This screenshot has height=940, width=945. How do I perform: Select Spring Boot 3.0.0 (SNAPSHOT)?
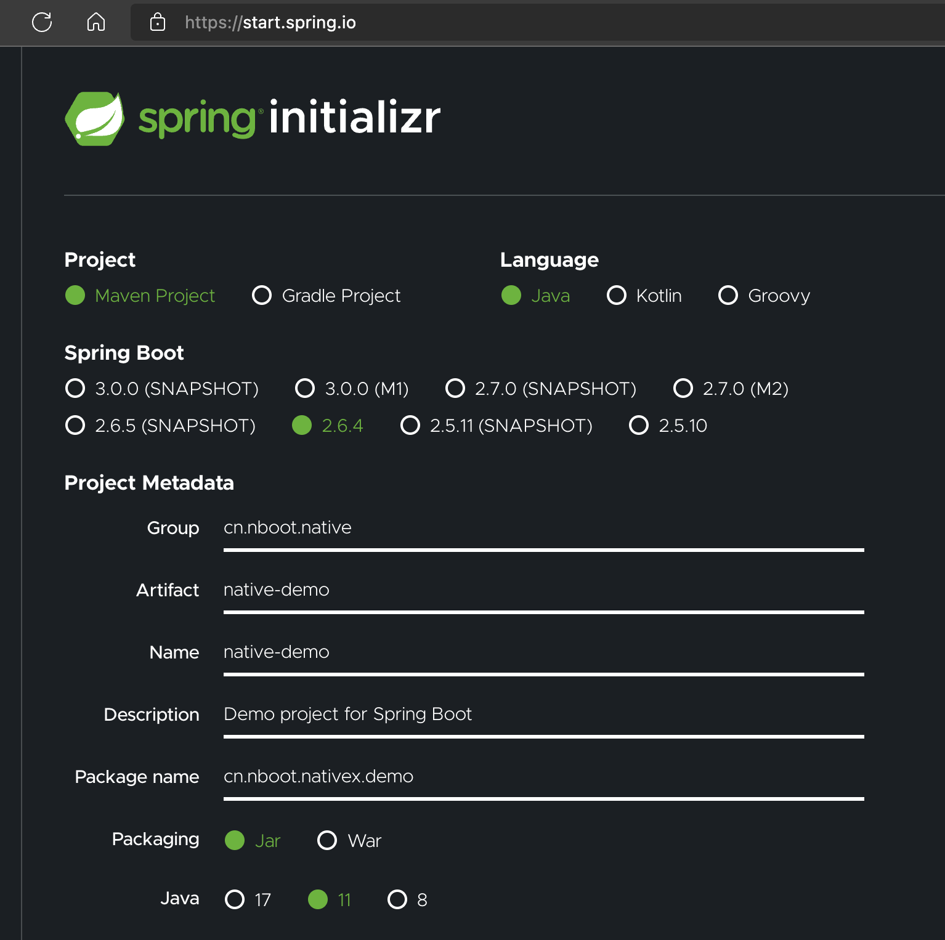coord(75,389)
